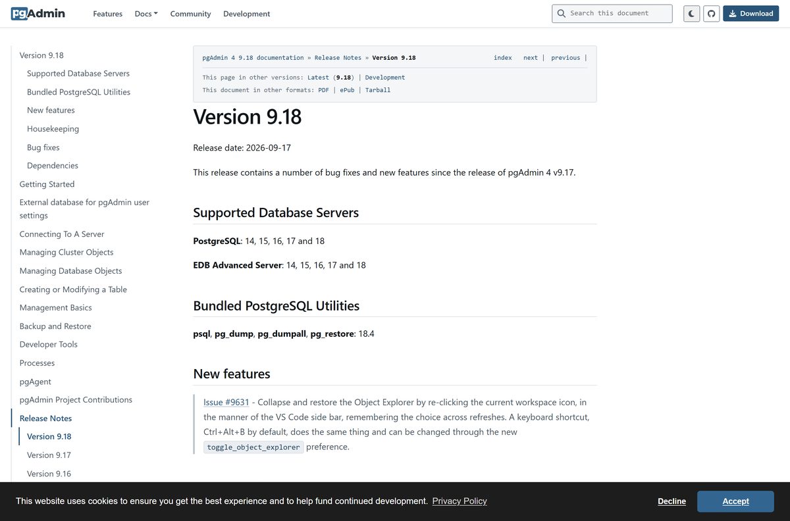Click the Download button
This screenshot has height=521, width=790.
750,13
